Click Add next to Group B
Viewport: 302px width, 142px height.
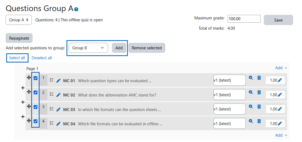click(119, 48)
